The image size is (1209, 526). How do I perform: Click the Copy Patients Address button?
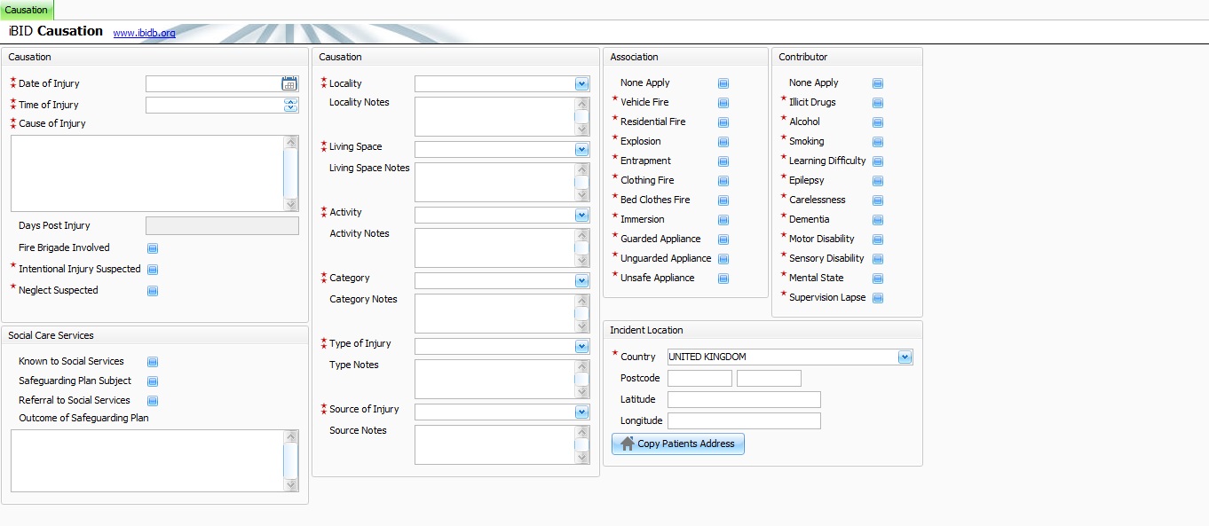(678, 444)
